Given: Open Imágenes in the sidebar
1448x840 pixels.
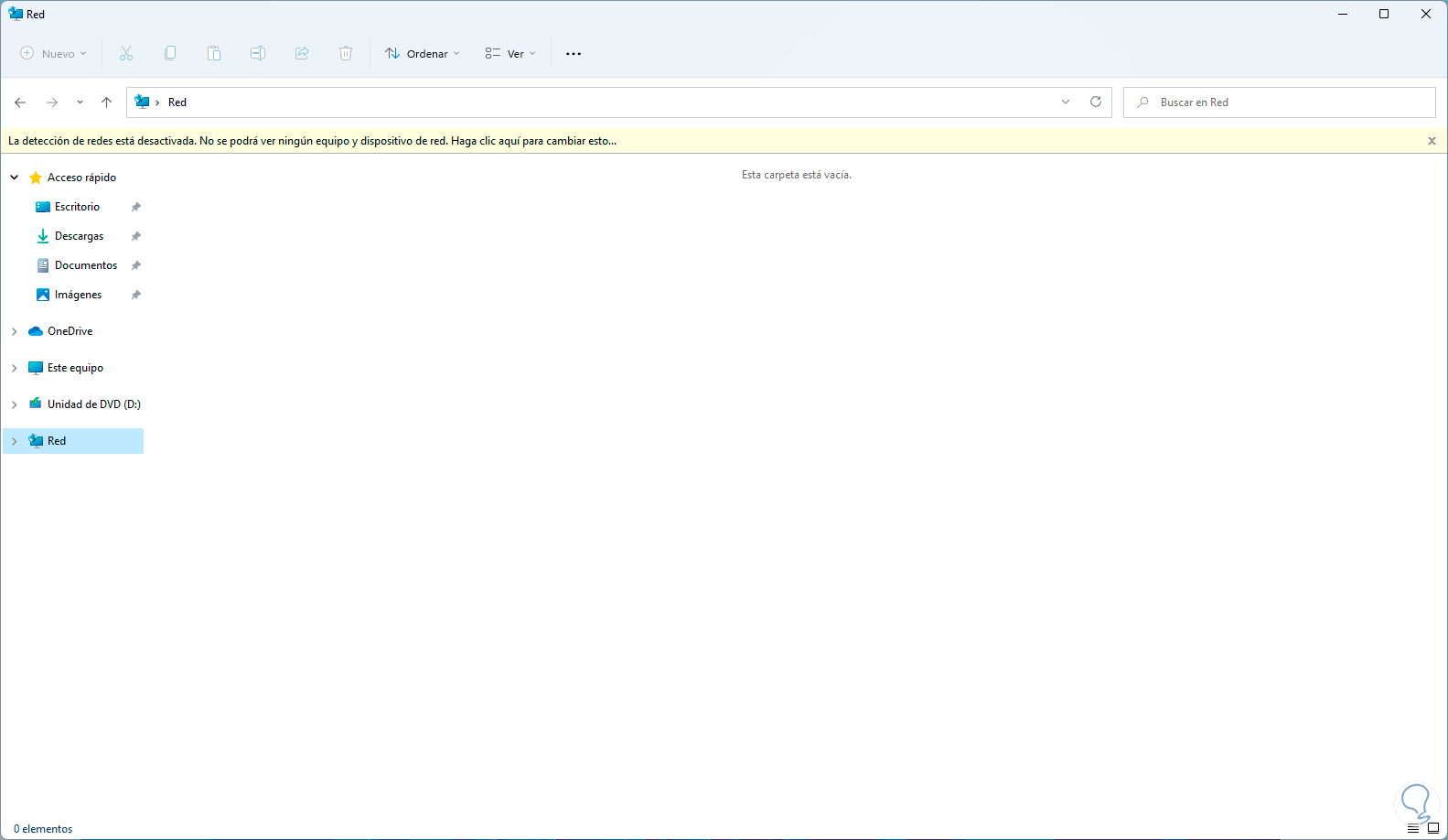Looking at the screenshot, I should tap(78, 295).
